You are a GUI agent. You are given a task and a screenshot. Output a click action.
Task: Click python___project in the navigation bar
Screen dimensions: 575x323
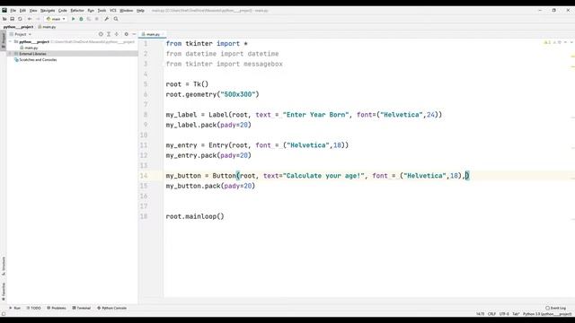pyautogui.click(x=18, y=27)
